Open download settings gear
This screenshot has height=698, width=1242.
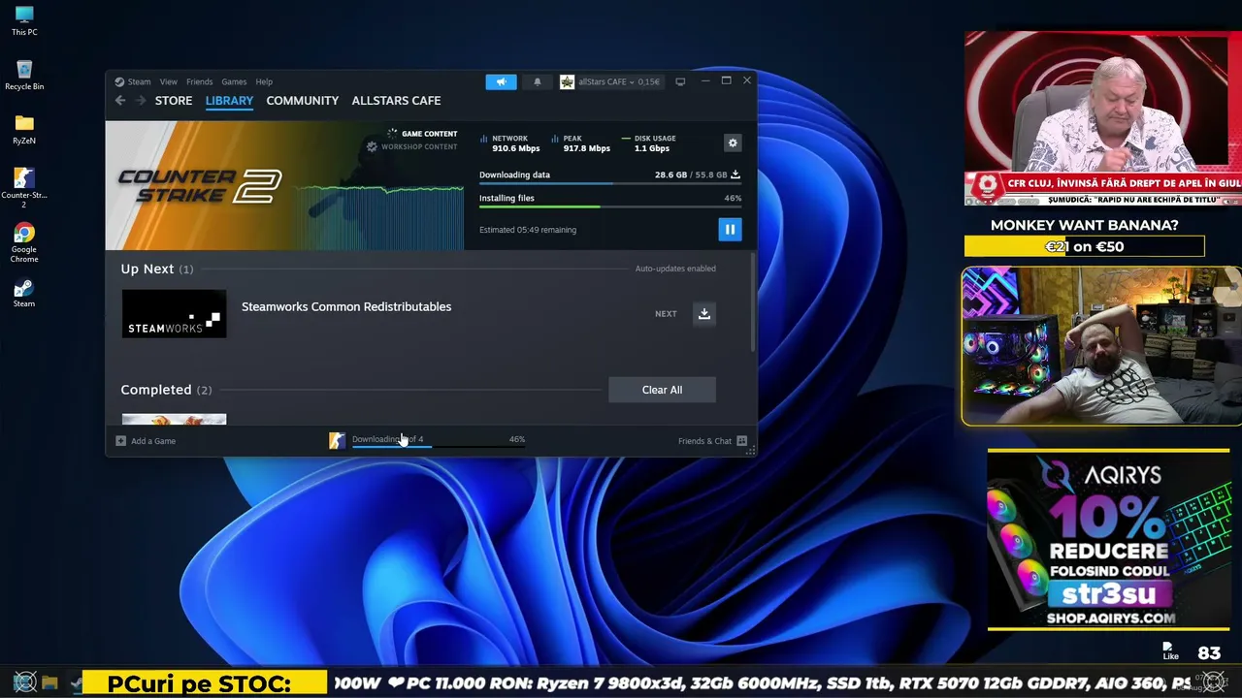(x=733, y=143)
